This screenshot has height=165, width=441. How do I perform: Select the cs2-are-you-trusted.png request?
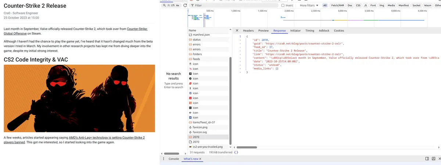pyautogui.click(x=209, y=147)
